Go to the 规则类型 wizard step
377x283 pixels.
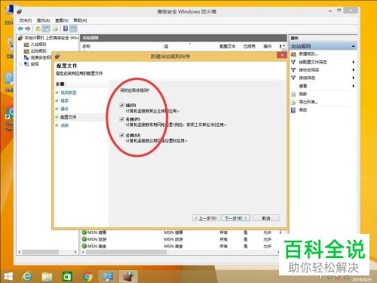tap(69, 93)
